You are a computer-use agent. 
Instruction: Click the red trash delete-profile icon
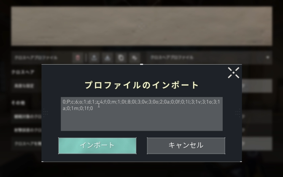pos(78,58)
